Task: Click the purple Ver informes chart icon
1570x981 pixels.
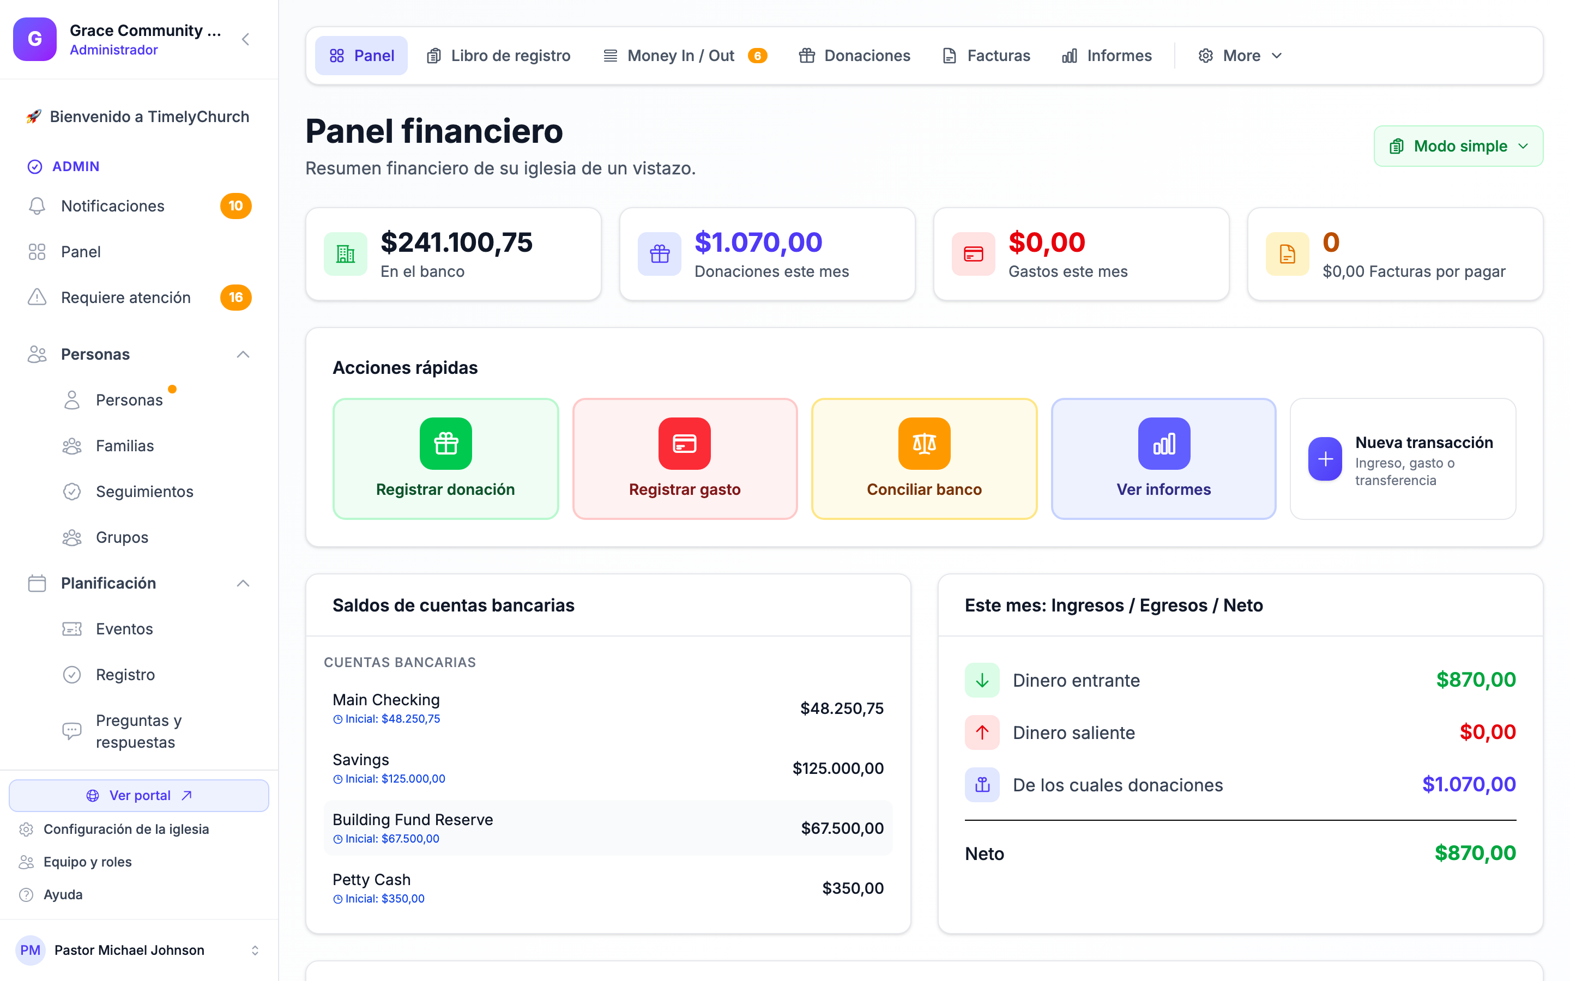Action: pos(1164,443)
